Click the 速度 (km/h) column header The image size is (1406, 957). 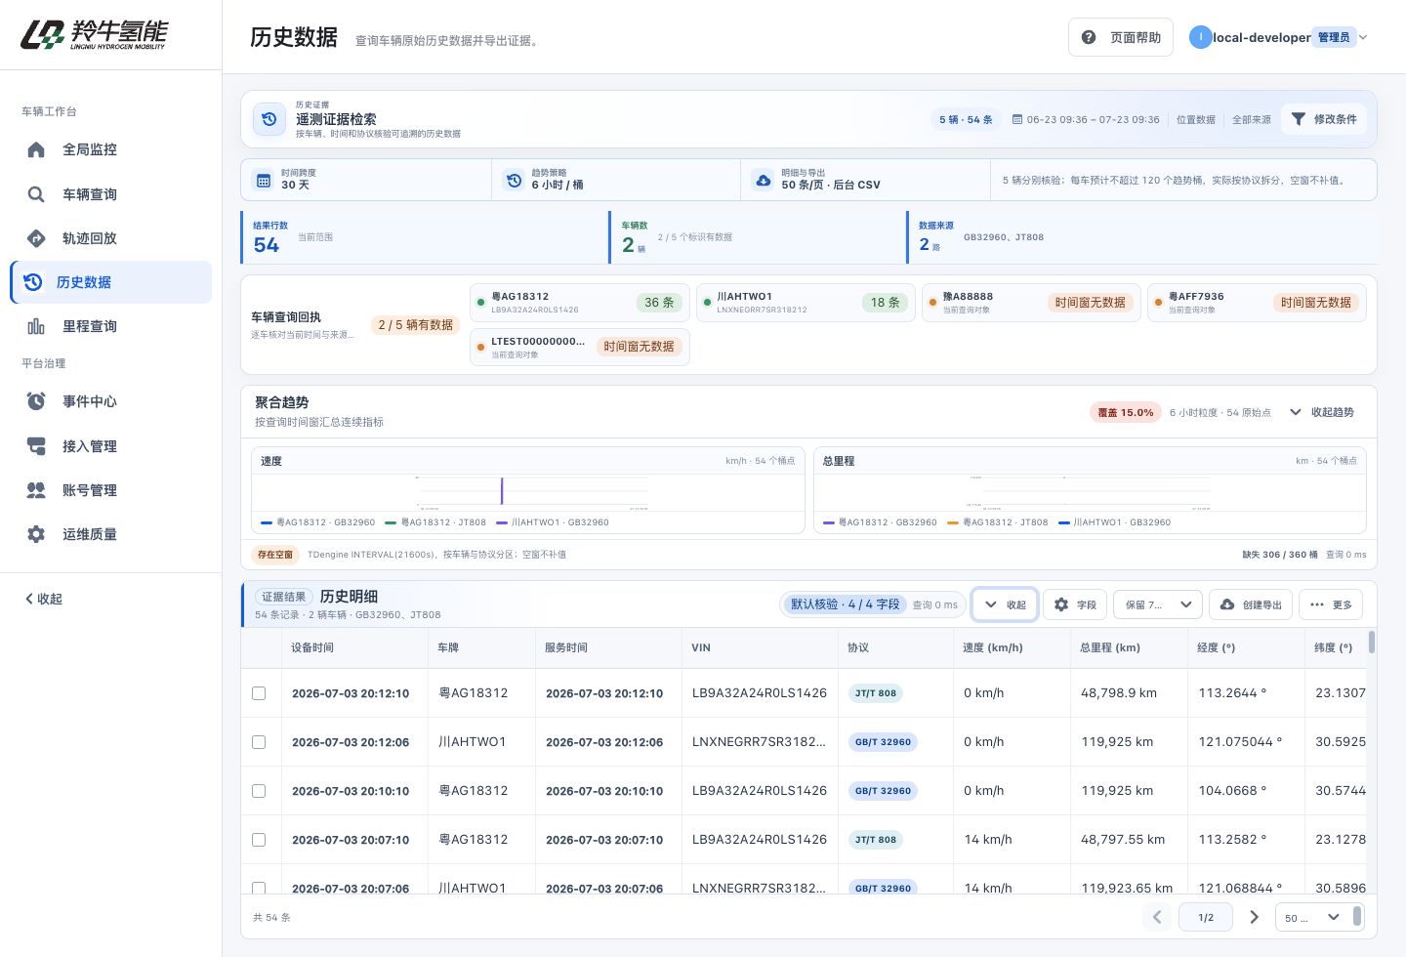tap(1012, 647)
